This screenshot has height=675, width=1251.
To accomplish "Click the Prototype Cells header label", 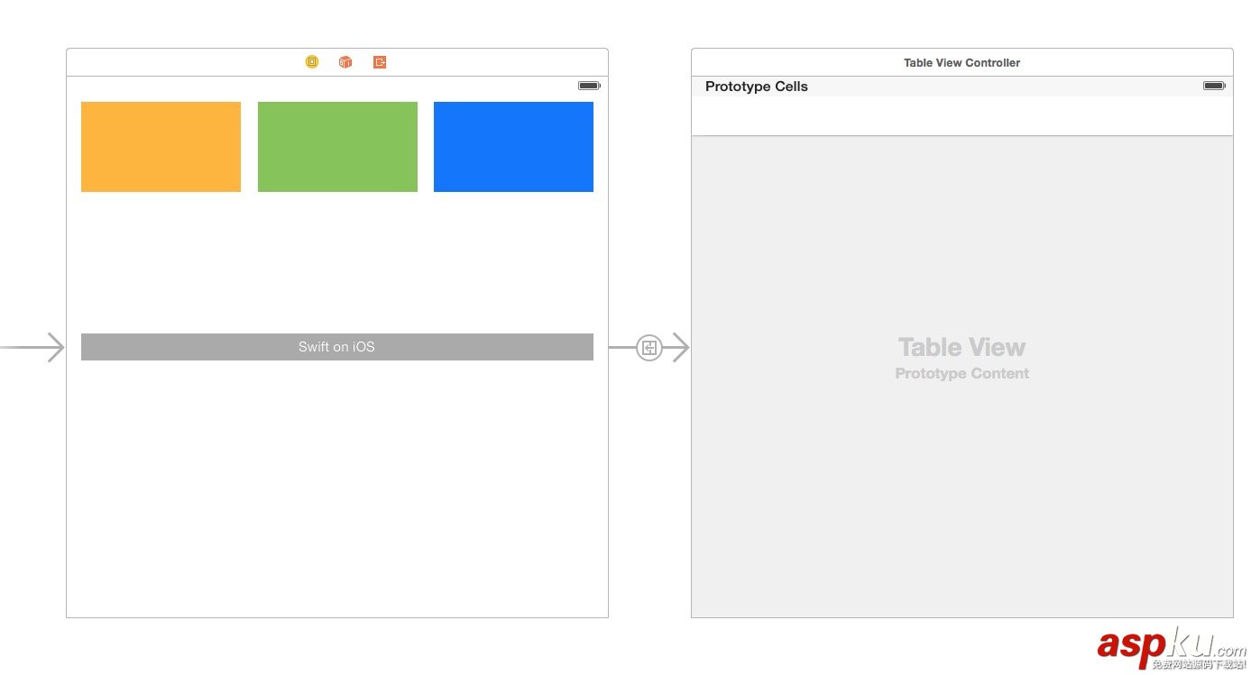I will pyautogui.click(x=756, y=87).
